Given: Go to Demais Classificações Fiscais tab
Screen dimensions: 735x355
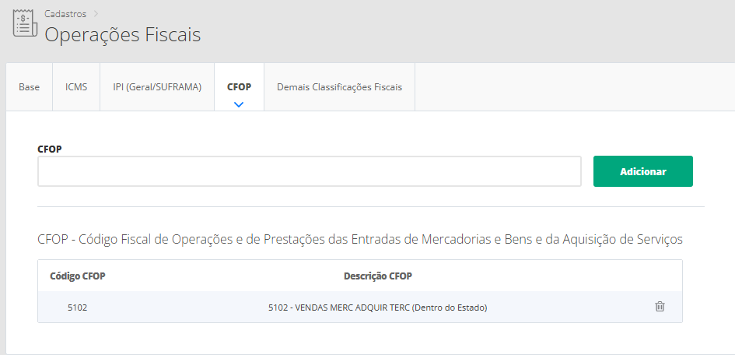Looking at the screenshot, I should (x=339, y=87).
